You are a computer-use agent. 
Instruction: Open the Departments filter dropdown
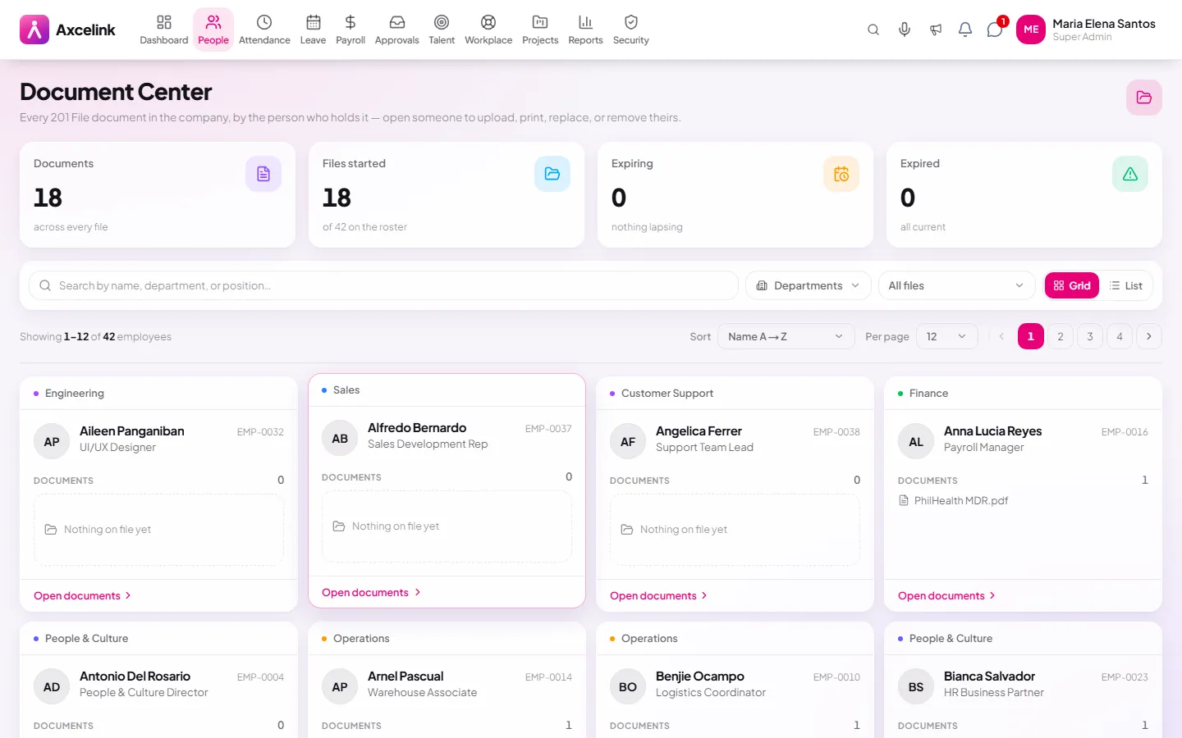pos(809,285)
